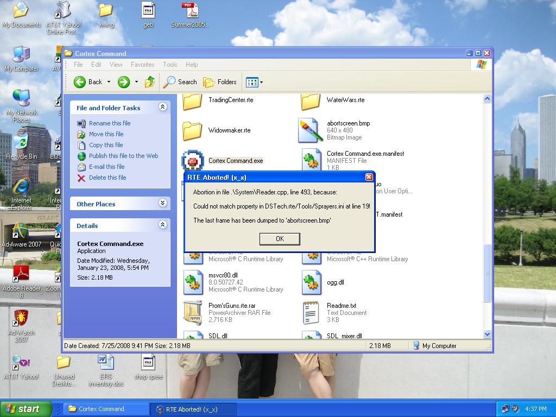
Task: Open the Tools menu
Action: click(170, 65)
